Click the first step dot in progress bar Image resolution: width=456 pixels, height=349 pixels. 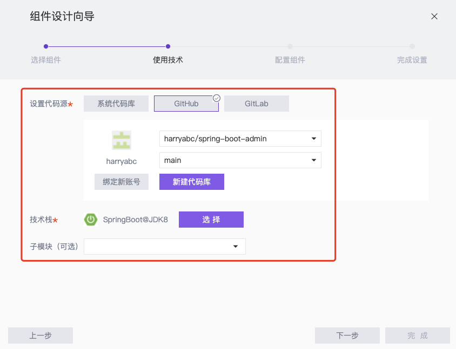[46, 46]
